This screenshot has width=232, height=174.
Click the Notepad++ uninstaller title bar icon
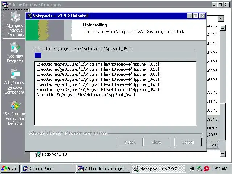[29, 16]
